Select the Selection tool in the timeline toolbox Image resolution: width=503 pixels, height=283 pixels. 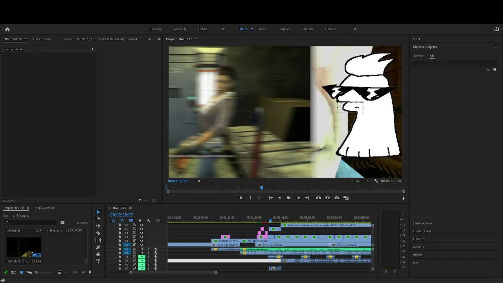[98, 212]
